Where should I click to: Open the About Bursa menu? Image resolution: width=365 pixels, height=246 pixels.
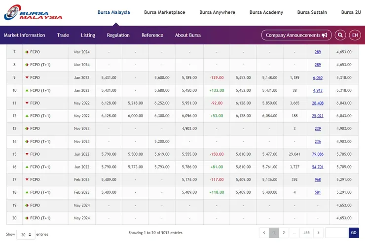pos(188,35)
